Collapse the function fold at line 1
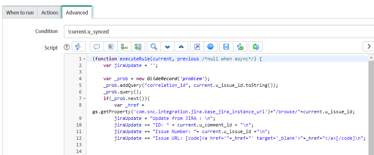The image size is (374, 155). coord(85,59)
